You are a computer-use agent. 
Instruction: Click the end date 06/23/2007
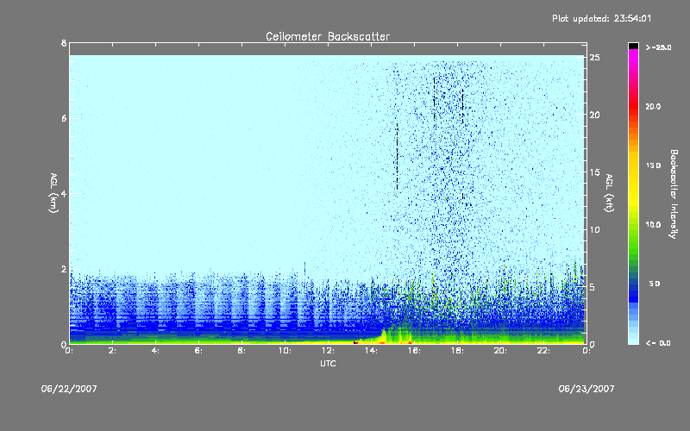[586, 389]
